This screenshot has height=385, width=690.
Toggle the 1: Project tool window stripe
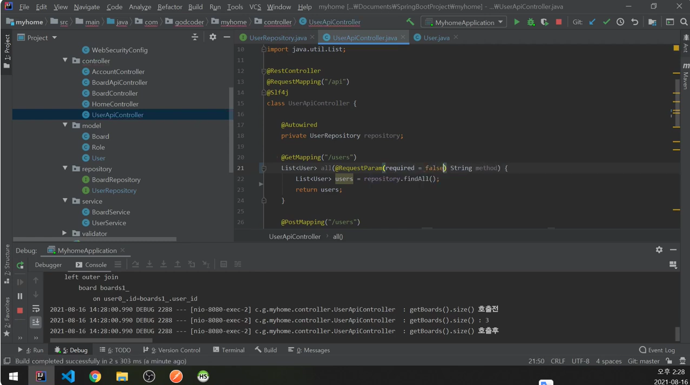point(7,51)
